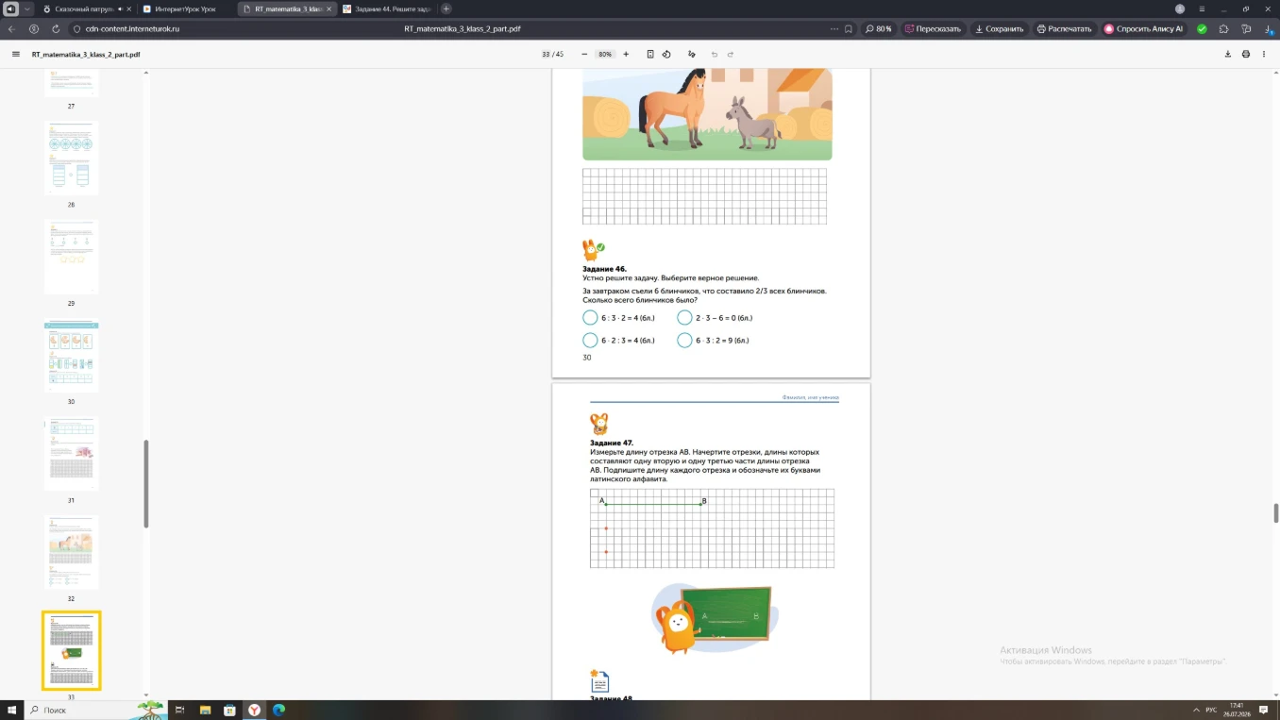The height and width of the screenshot is (720, 1280).
Task: Open the browser tab list chevron
Action: [x=26, y=8]
